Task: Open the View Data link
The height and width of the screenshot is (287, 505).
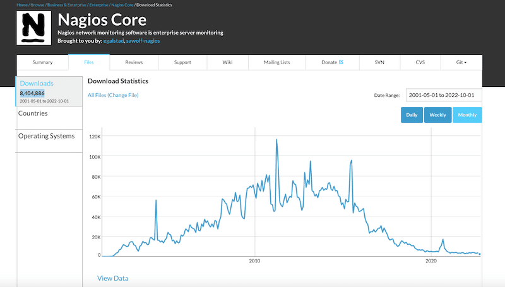Action: (x=113, y=278)
